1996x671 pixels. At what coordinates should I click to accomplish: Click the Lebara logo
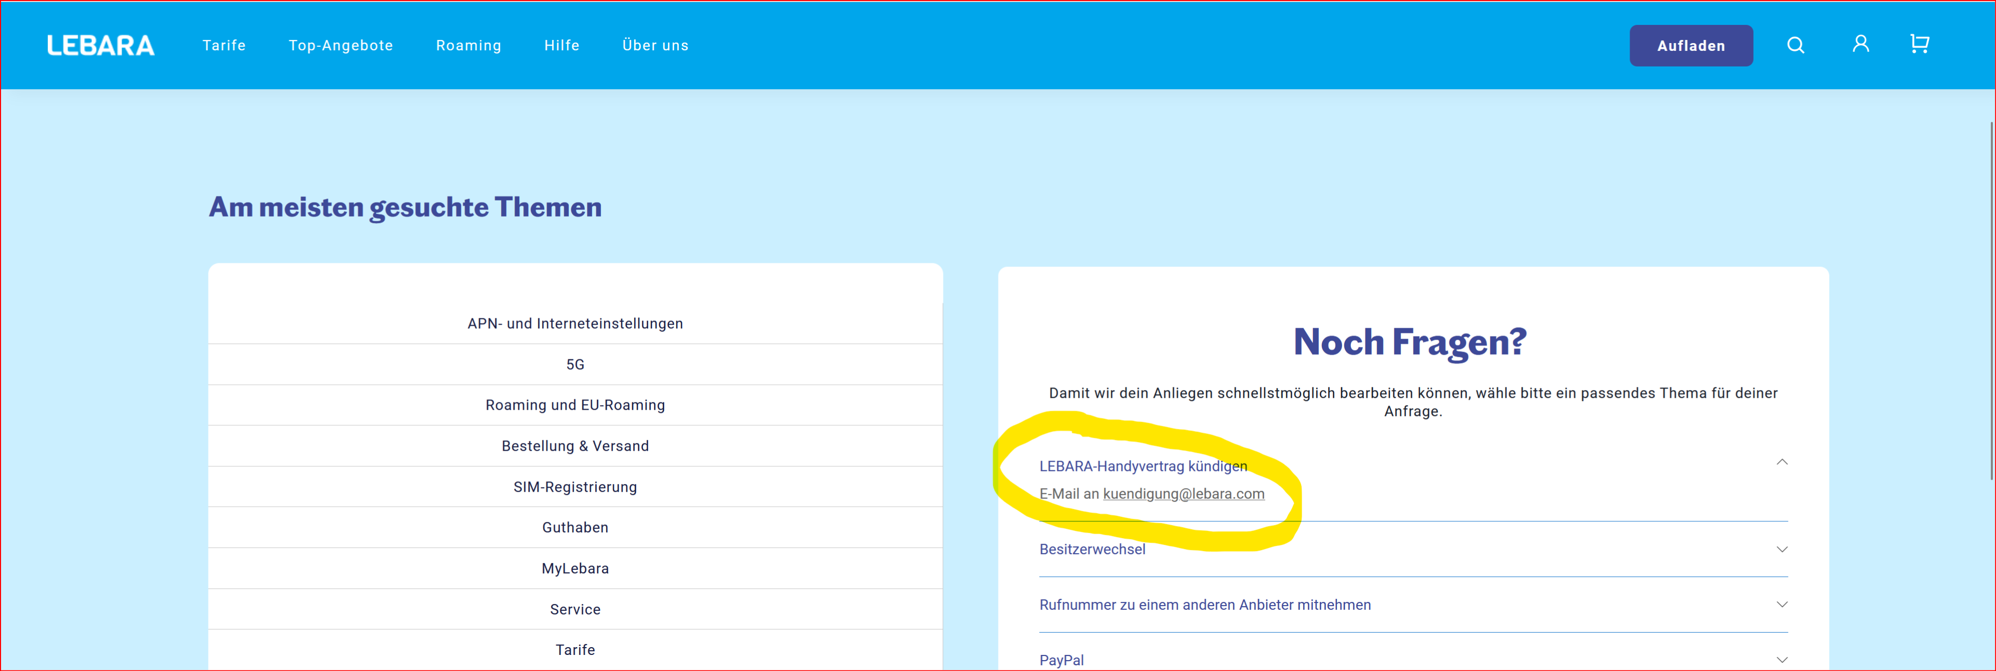[x=101, y=46]
